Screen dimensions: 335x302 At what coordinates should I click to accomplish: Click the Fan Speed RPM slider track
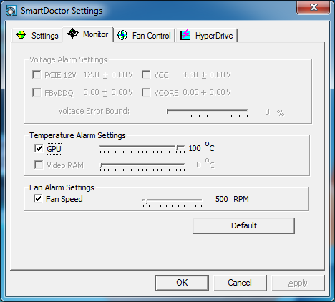[x=173, y=200]
